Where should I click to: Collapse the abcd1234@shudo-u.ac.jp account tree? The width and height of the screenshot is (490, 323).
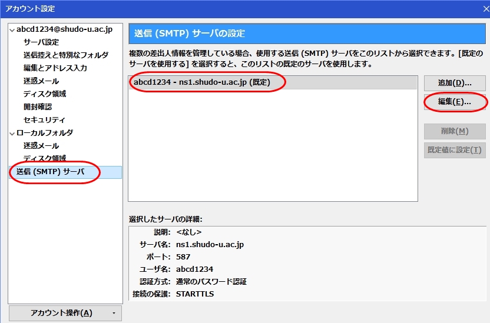[12, 30]
